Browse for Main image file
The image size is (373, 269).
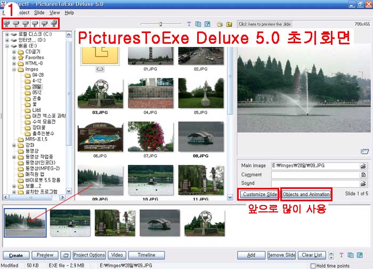(363, 166)
